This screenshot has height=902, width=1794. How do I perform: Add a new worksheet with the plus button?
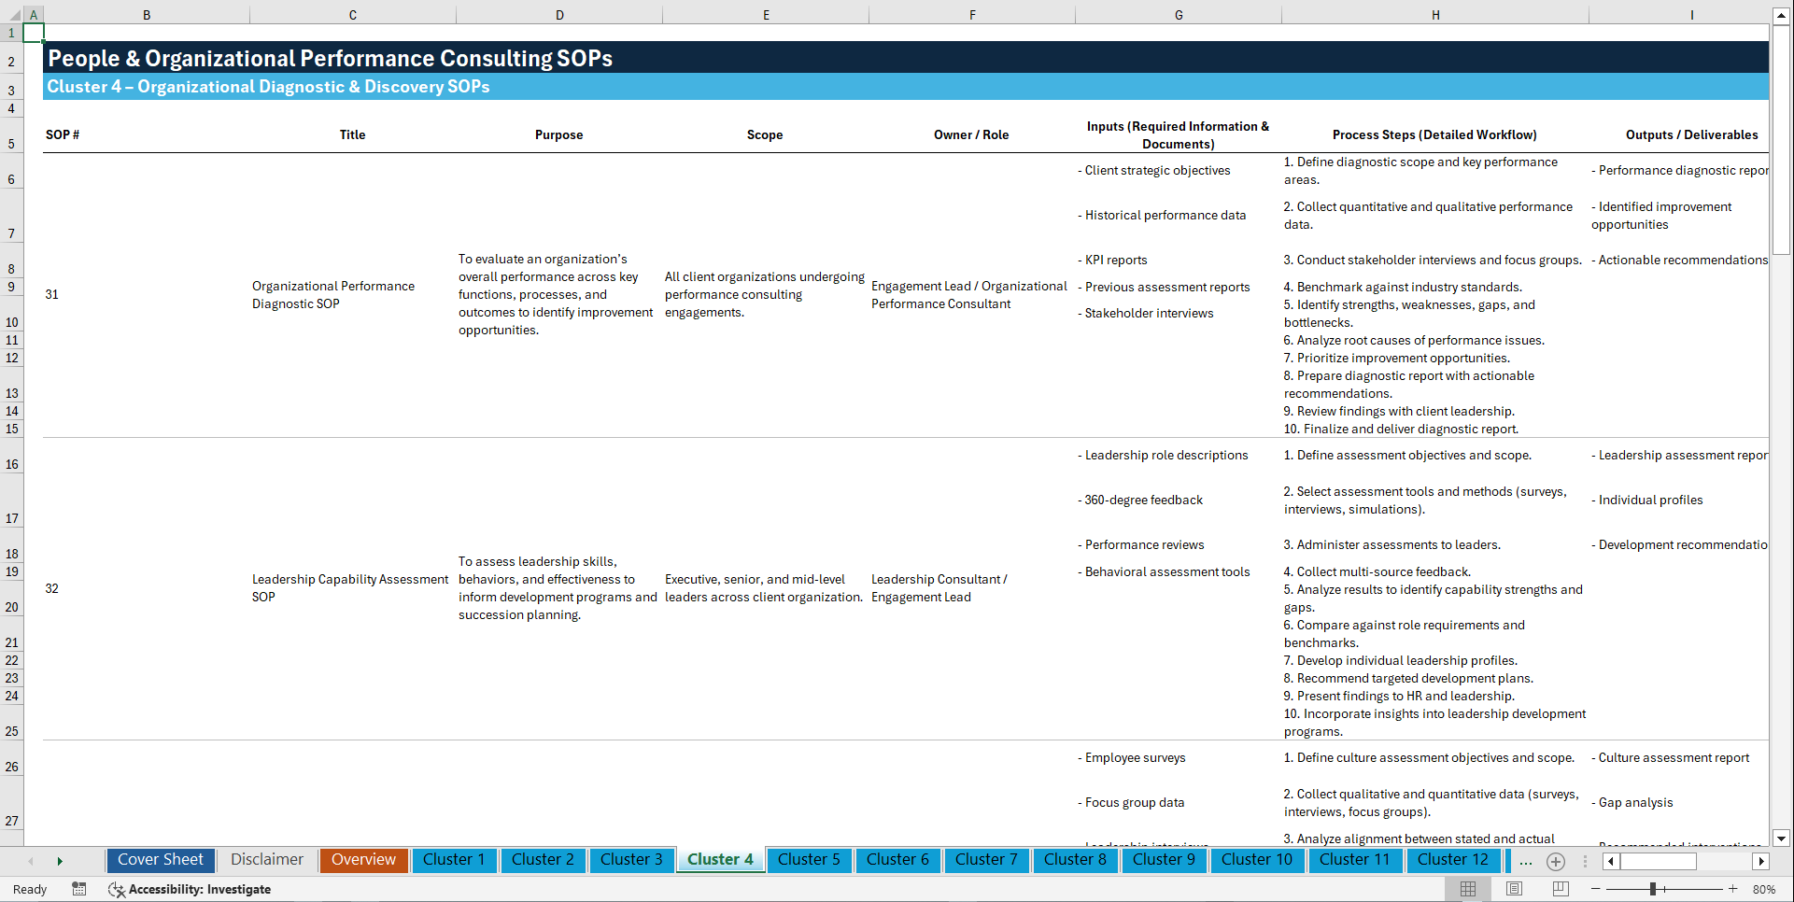click(1556, 861)
